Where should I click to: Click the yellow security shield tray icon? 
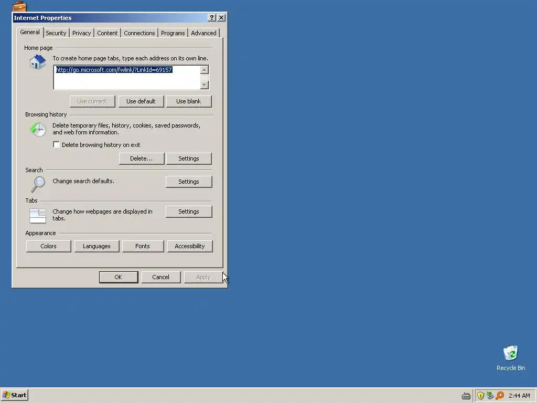(480, 396)
